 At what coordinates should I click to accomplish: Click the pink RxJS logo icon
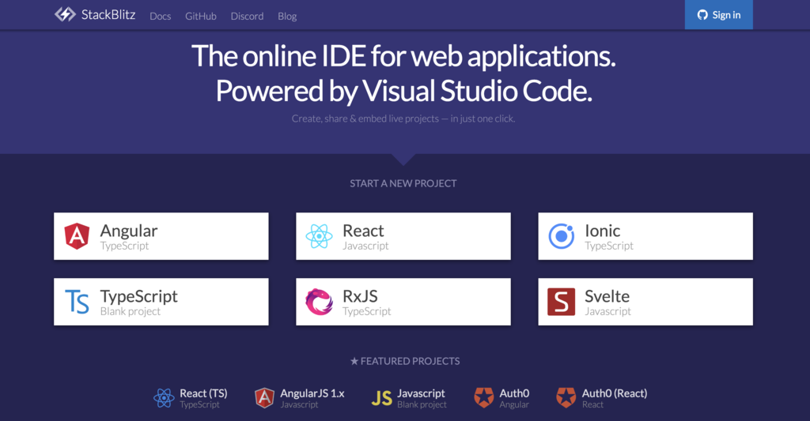point(319,302)
